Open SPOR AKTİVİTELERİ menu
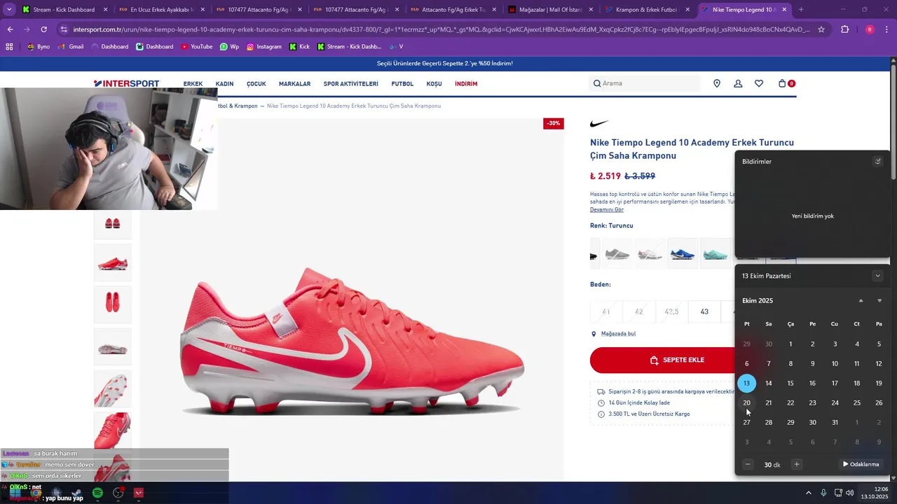 point(350,84)
